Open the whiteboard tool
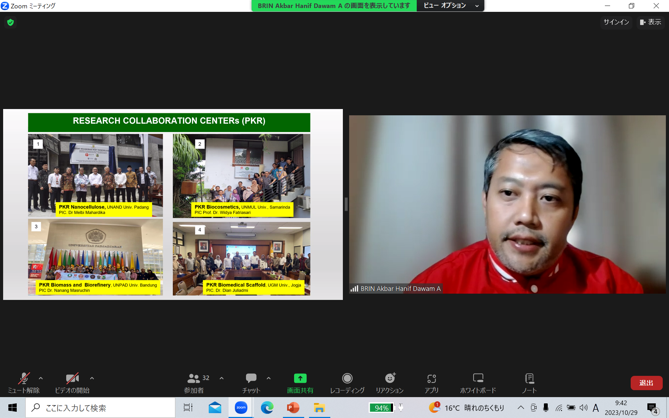 (x=478, y=383)
